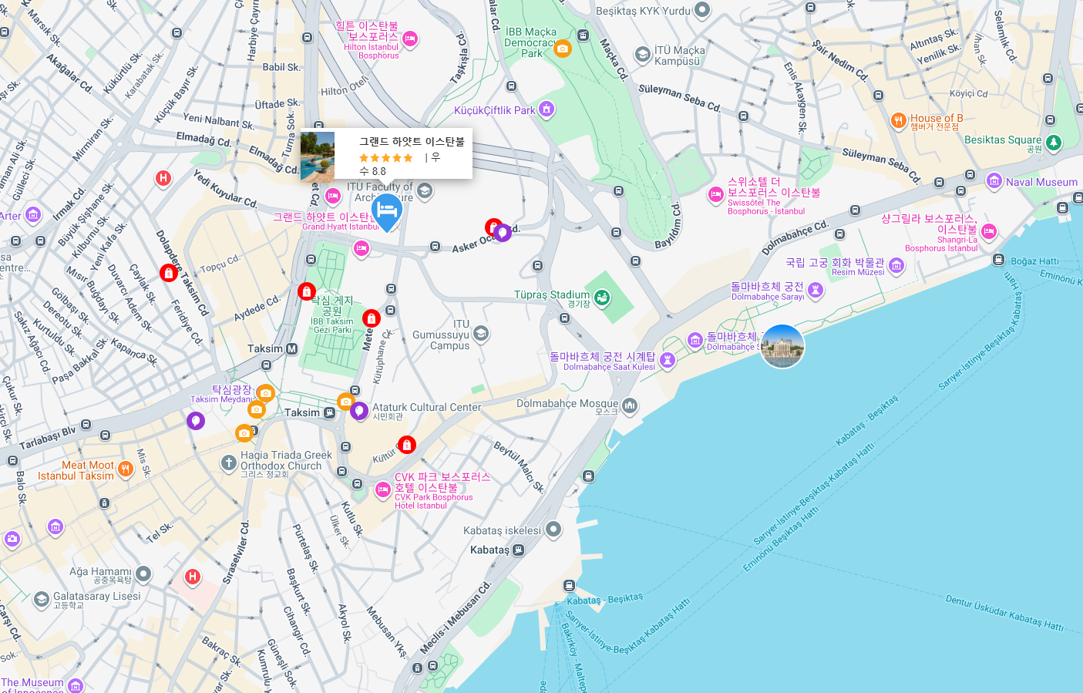Select the Kabataş - Beşiktaş ferry pier icon

pos(569,586)
